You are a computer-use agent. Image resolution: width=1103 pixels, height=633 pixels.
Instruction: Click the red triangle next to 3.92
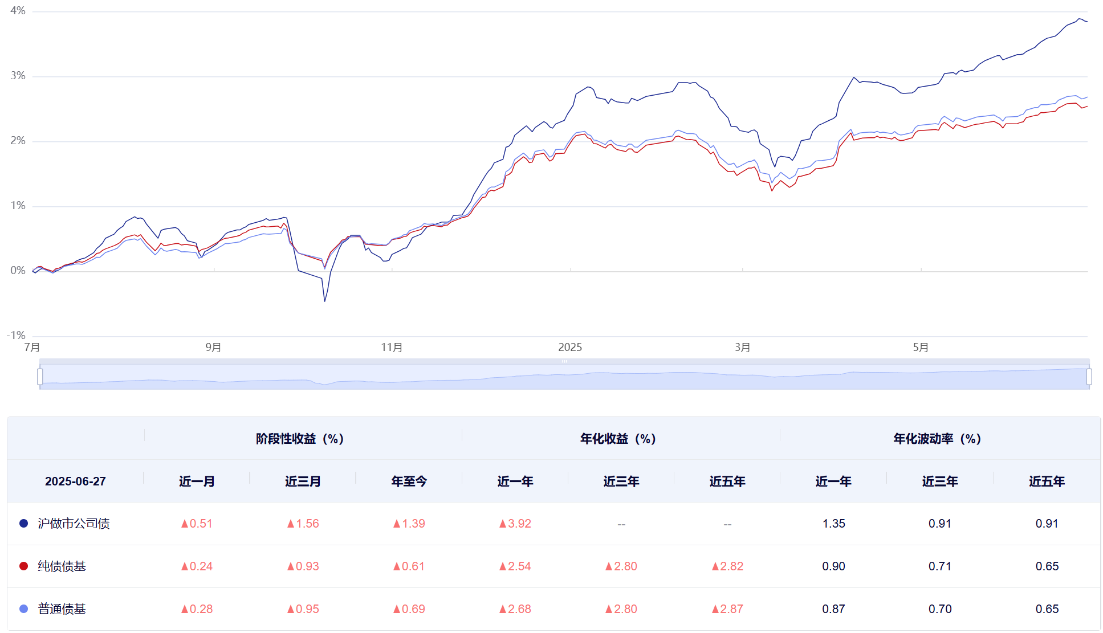pos(502,523)
